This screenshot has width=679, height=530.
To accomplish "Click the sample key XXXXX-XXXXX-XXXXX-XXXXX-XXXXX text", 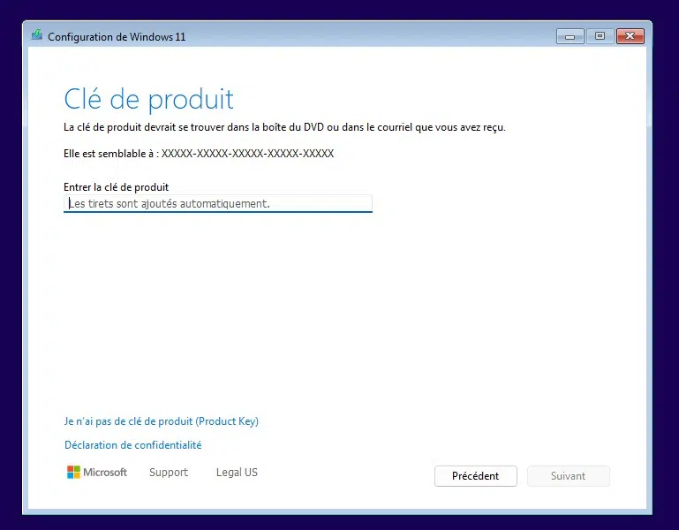I will click(248, 154).
